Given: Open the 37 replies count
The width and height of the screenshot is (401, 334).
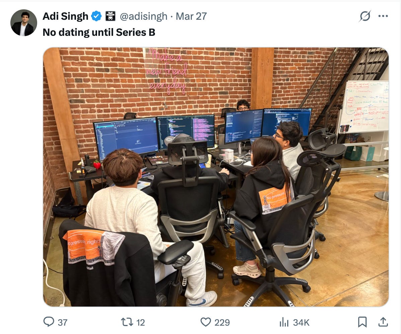Looking at the screenshot, I should click(63, 322).
